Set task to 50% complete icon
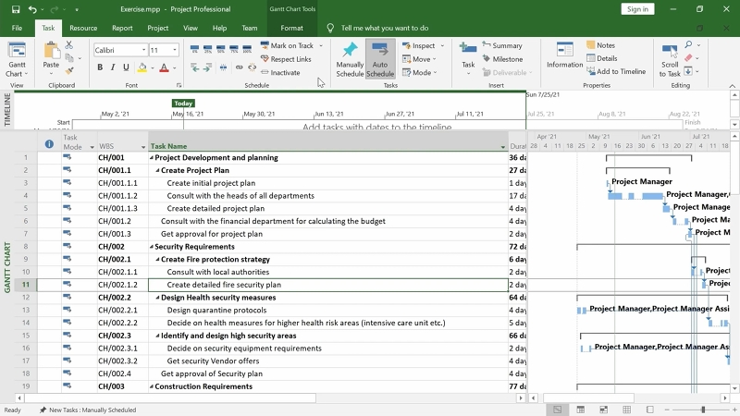 click(221, 49)
